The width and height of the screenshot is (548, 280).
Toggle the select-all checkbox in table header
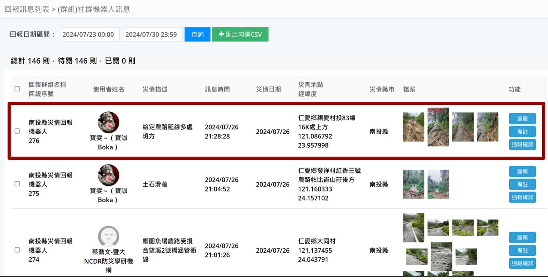17,89
